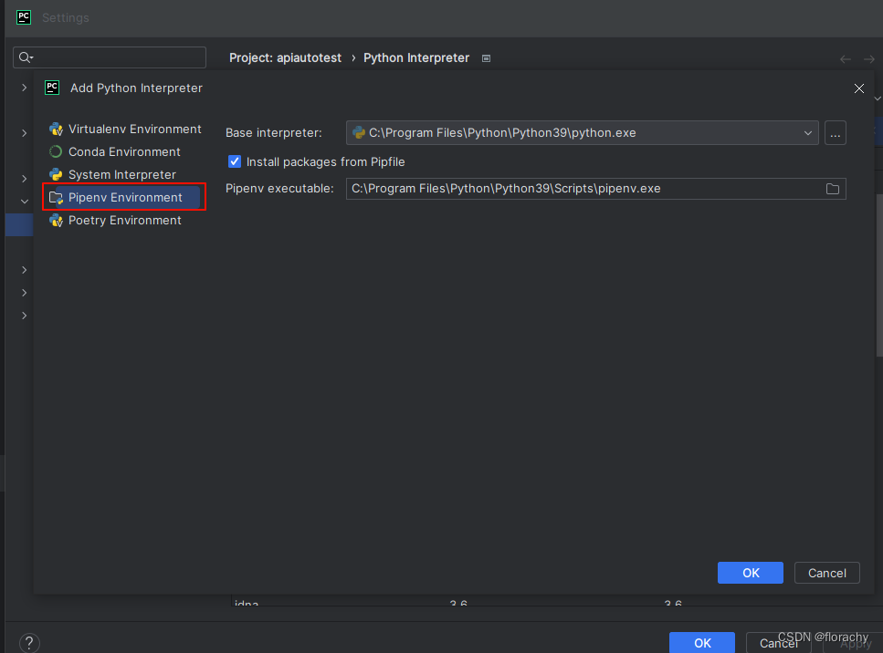Open the Base interpreter dropdown
The height and width of the screenshot is (653, 883).
808,132
